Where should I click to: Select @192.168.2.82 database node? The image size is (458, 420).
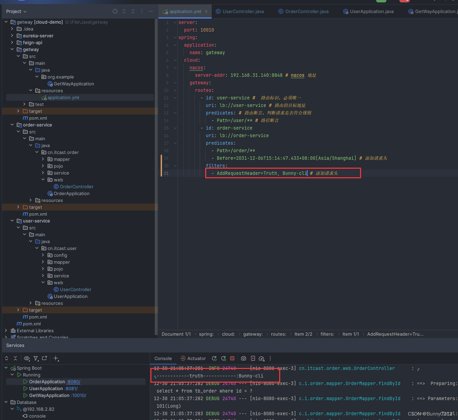38,409
